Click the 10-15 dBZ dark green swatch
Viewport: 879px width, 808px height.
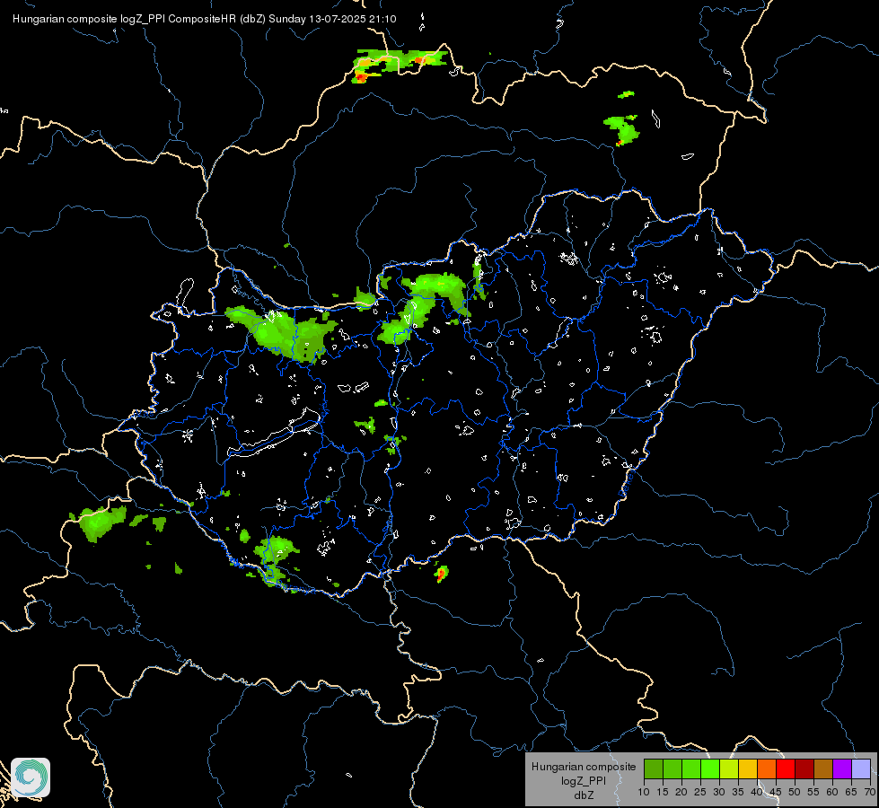tap(654, 769)
